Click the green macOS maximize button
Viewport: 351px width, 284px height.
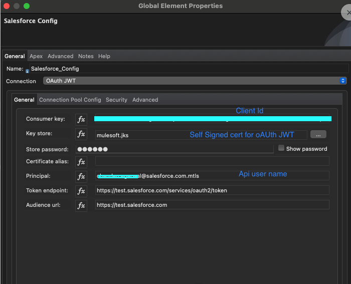pos(27,6)
